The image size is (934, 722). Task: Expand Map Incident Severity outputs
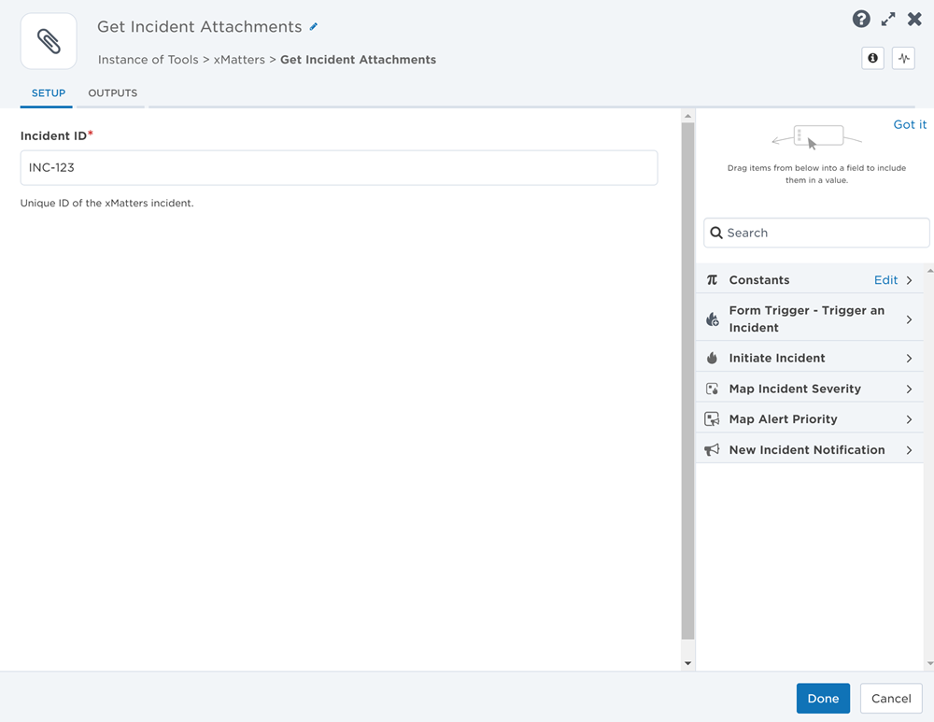(909, 389)
